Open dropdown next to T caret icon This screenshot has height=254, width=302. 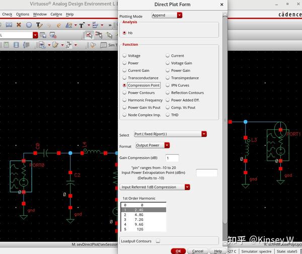click(89, 25)
